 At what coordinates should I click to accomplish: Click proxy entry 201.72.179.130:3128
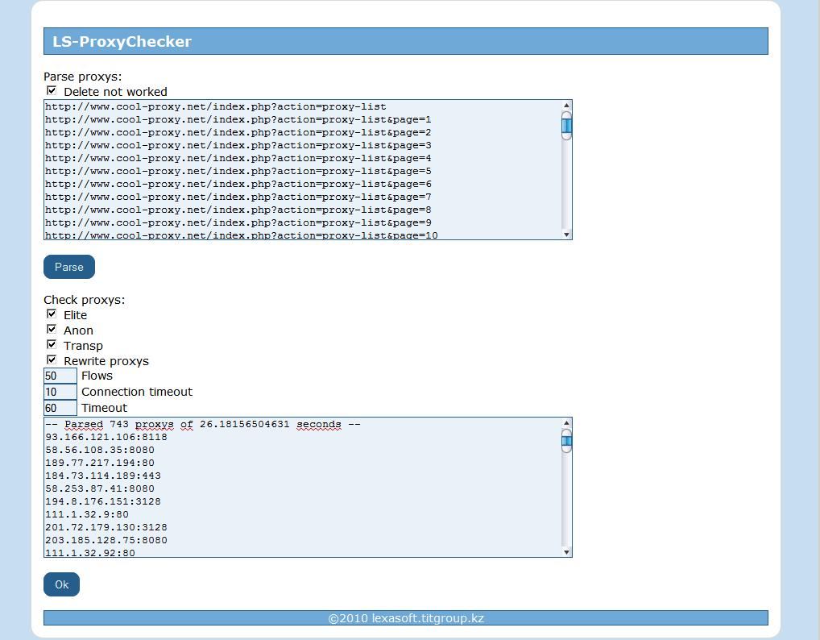click(x=106, y=527)
